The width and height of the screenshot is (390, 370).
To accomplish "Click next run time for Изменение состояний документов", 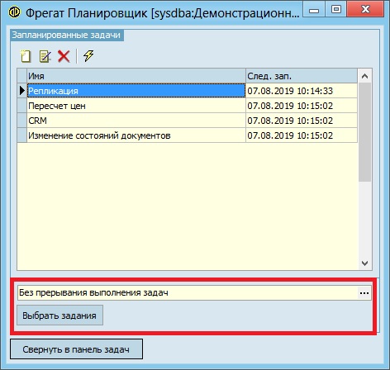I will click(302, 135).
